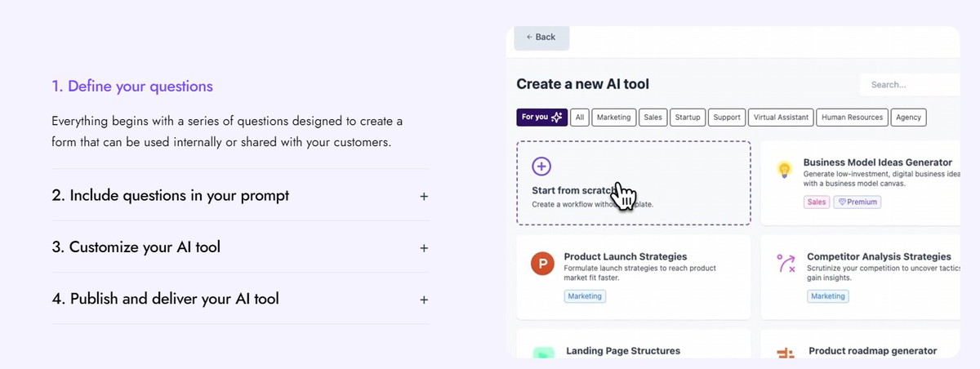Choose the All filter tab
The height and width of the screenshot is (369, 980).
[580, 118]
